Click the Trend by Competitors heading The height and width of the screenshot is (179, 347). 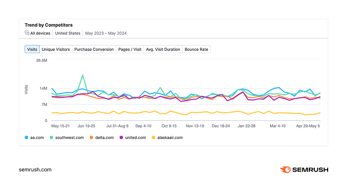point(49,25)
